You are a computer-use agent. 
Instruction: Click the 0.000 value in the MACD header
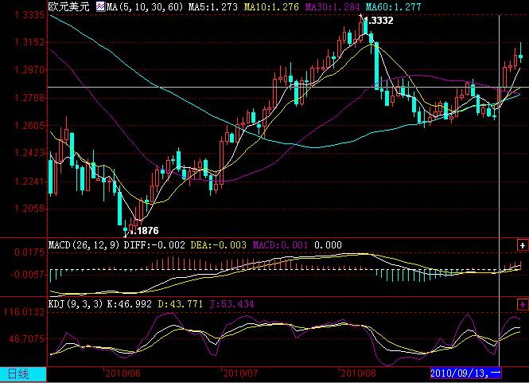click(328, 245)
